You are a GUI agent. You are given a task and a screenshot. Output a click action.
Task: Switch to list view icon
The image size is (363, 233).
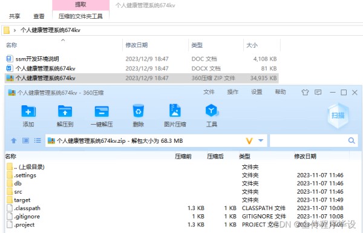[x=38, y=140]
